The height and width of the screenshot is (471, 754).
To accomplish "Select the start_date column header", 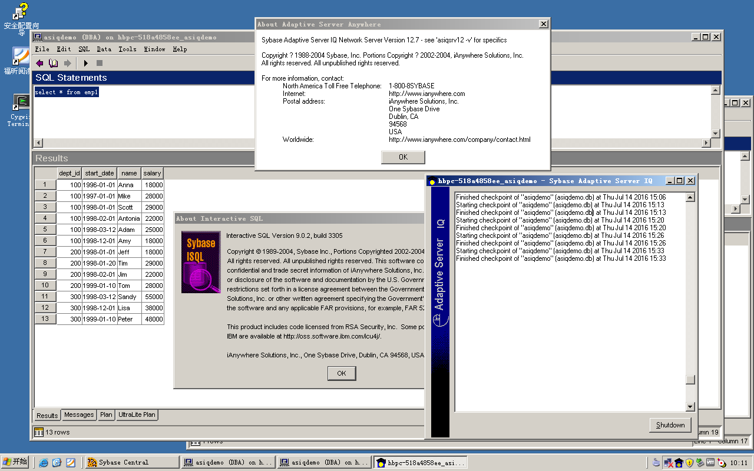I will tap(100, 173).
